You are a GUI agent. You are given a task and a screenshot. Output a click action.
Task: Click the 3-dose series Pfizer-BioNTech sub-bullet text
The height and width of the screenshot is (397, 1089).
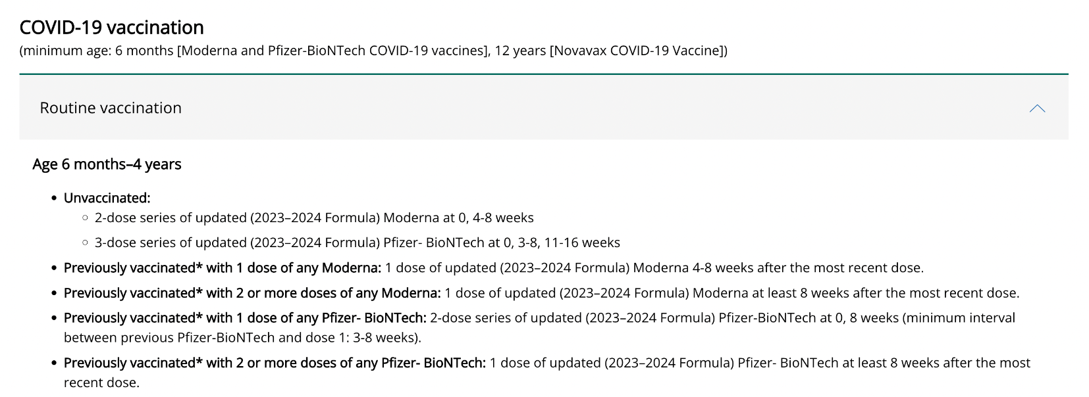coord(358,243)
